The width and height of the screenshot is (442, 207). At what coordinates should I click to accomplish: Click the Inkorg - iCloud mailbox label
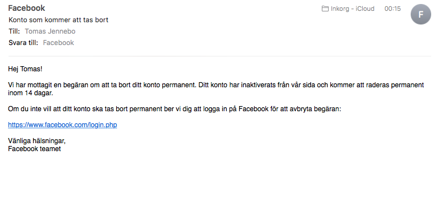pyautogui.click(x=353, y=9)
